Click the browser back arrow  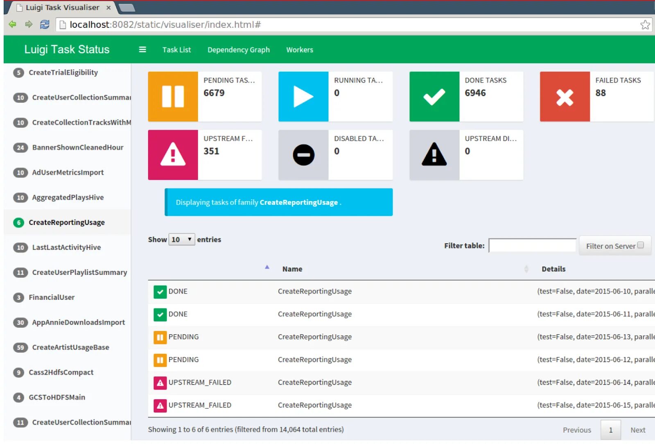[x=13, y=25]
